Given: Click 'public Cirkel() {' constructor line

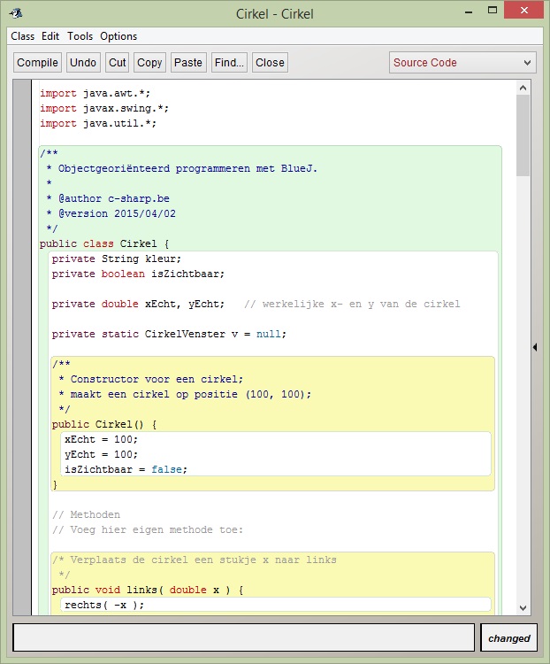Looking at the screenshot, I should [x=104, y=424].
